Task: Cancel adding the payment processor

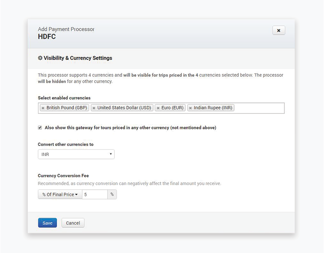Action: 73,223
